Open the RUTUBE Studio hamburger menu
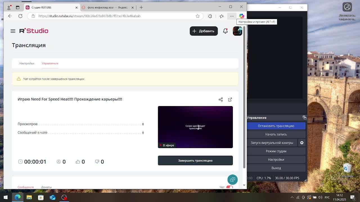Image resolution: width=360 pixels, height=202 pixels. (13, 31)
